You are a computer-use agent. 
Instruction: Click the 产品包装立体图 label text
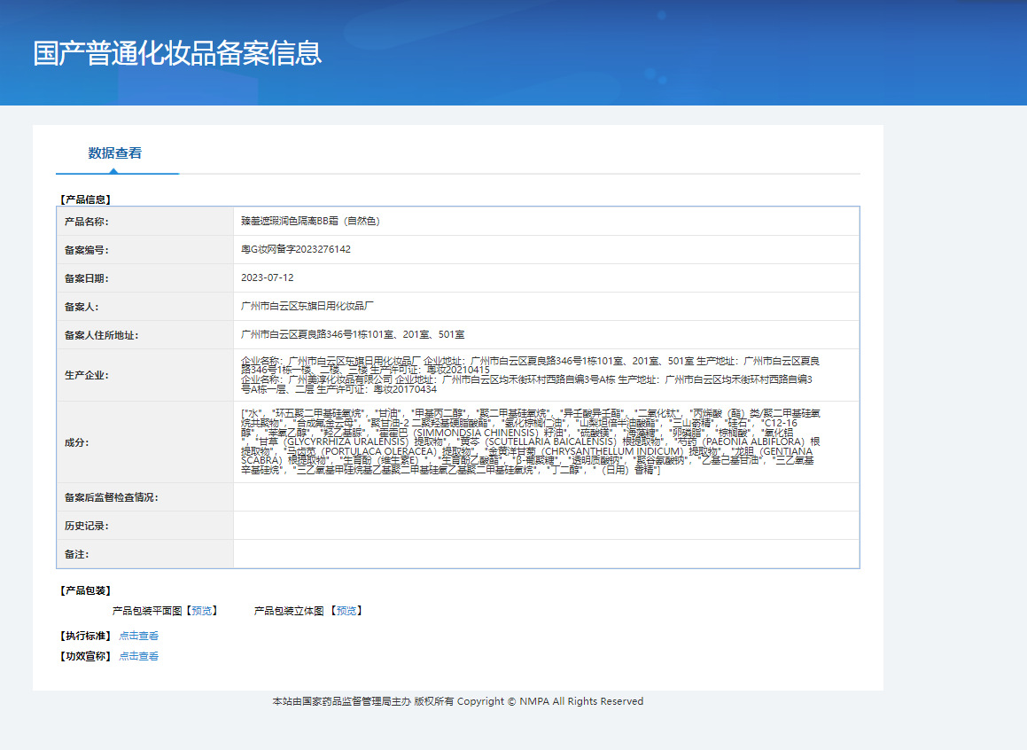289,611
